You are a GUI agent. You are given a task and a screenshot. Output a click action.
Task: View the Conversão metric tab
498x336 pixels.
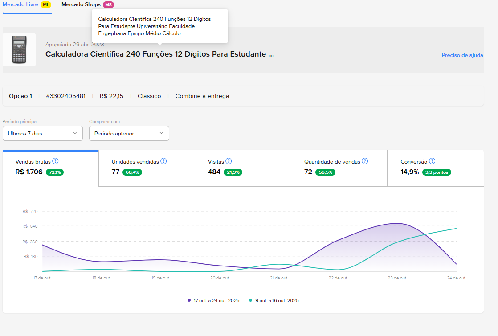435,168
